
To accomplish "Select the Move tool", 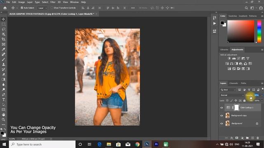I will tap(3, 19).
